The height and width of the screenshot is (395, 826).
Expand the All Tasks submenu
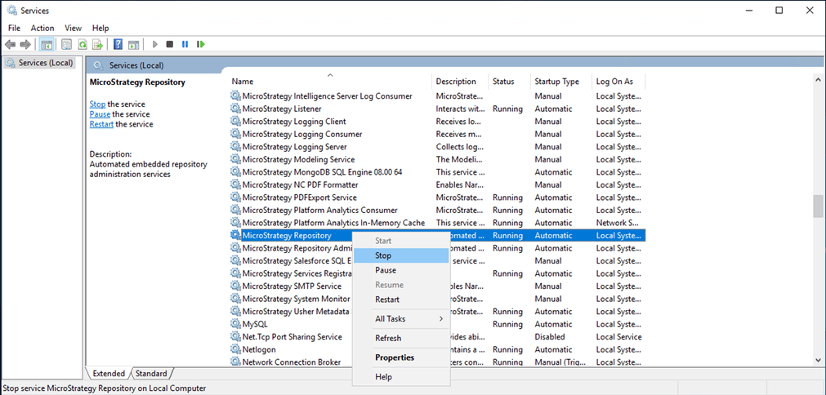[401, 319]
